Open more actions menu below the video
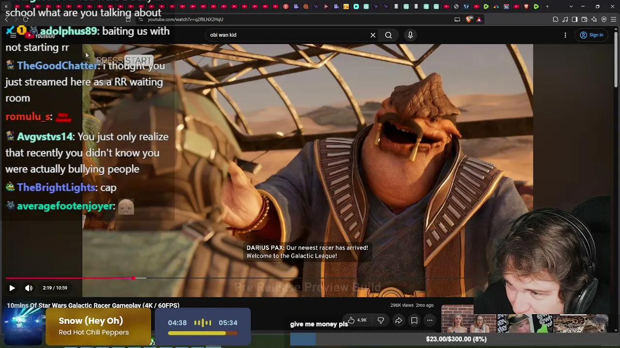The width and height of the screenshot is (620, 348). [430, 320]
